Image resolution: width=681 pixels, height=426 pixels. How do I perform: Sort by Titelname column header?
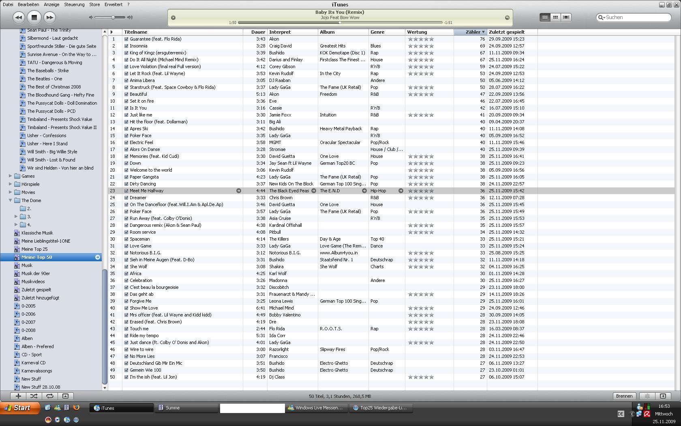pos(182,32)
